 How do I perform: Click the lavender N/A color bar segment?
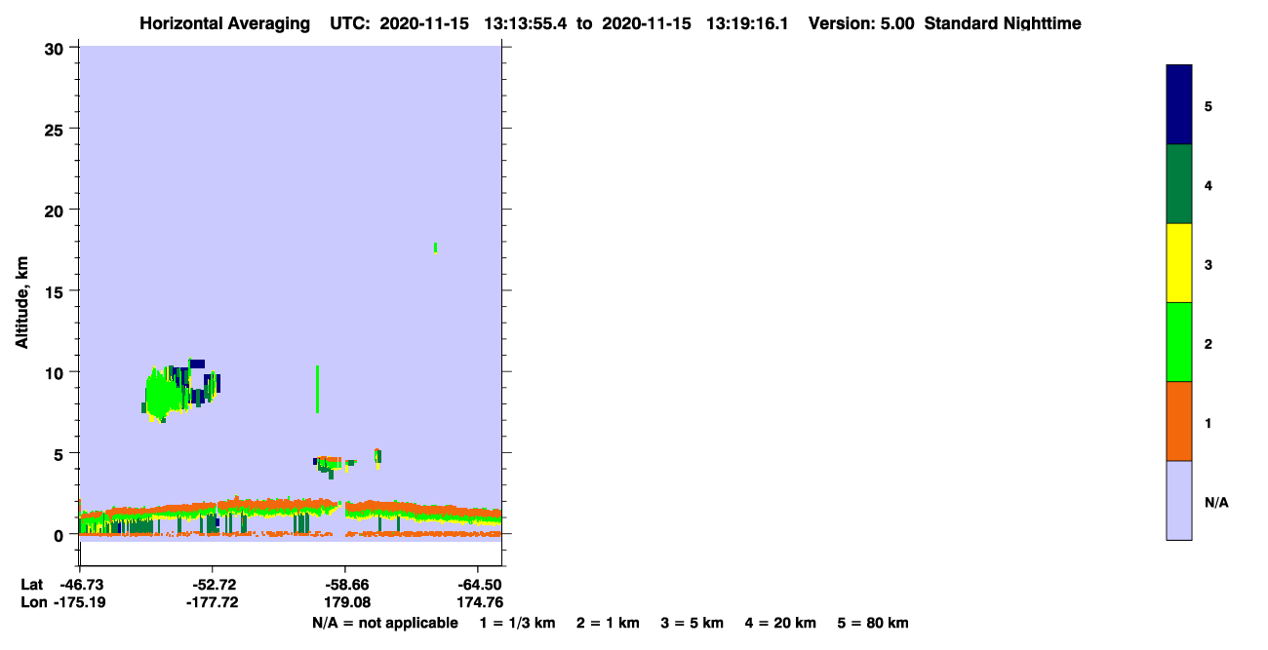coord(1179,500)
